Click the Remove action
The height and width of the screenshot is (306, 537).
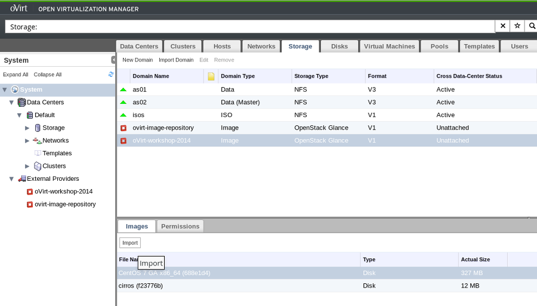point(224,60)
